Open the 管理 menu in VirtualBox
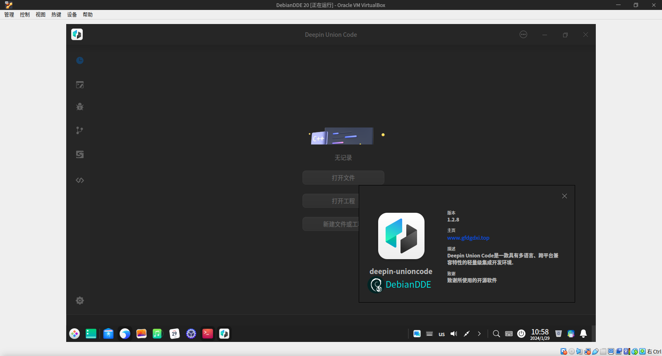The height and width of the screenshot is (356, 662). (9, 14)
